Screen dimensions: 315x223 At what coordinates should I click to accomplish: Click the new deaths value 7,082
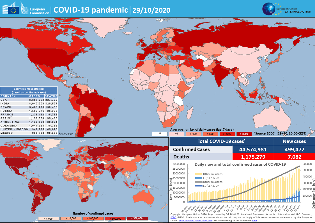coord(294,157)
